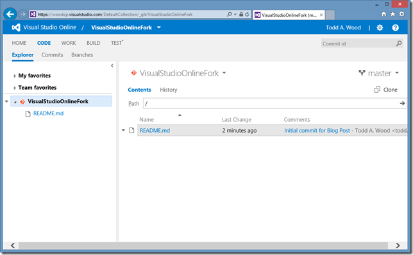Open Todd A. Wood user profile
The height and width of the screenshot is (255, 413).
tap(343, 28)
